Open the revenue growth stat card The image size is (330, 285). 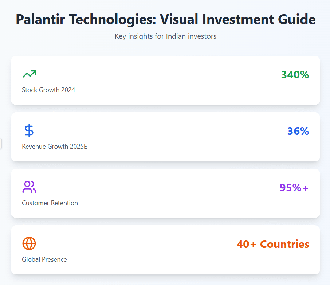(x=165, y=137)
